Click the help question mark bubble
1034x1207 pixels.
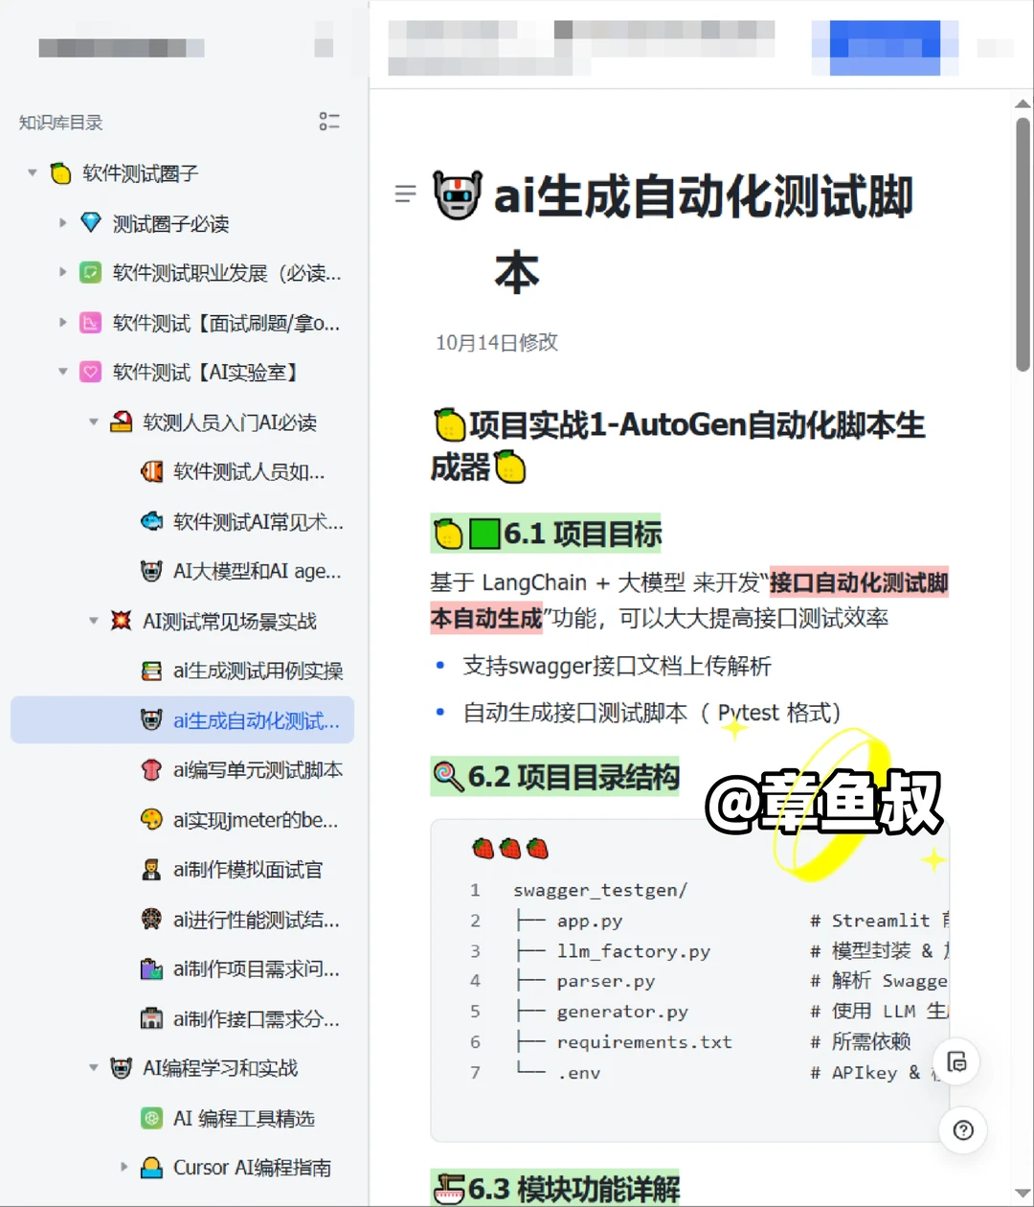point(962,1130)
